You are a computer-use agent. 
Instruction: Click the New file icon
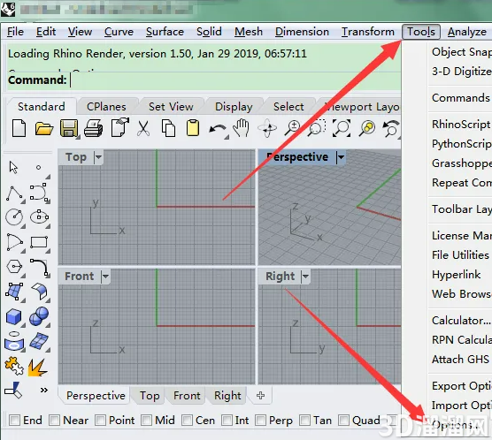coord(19,128)
